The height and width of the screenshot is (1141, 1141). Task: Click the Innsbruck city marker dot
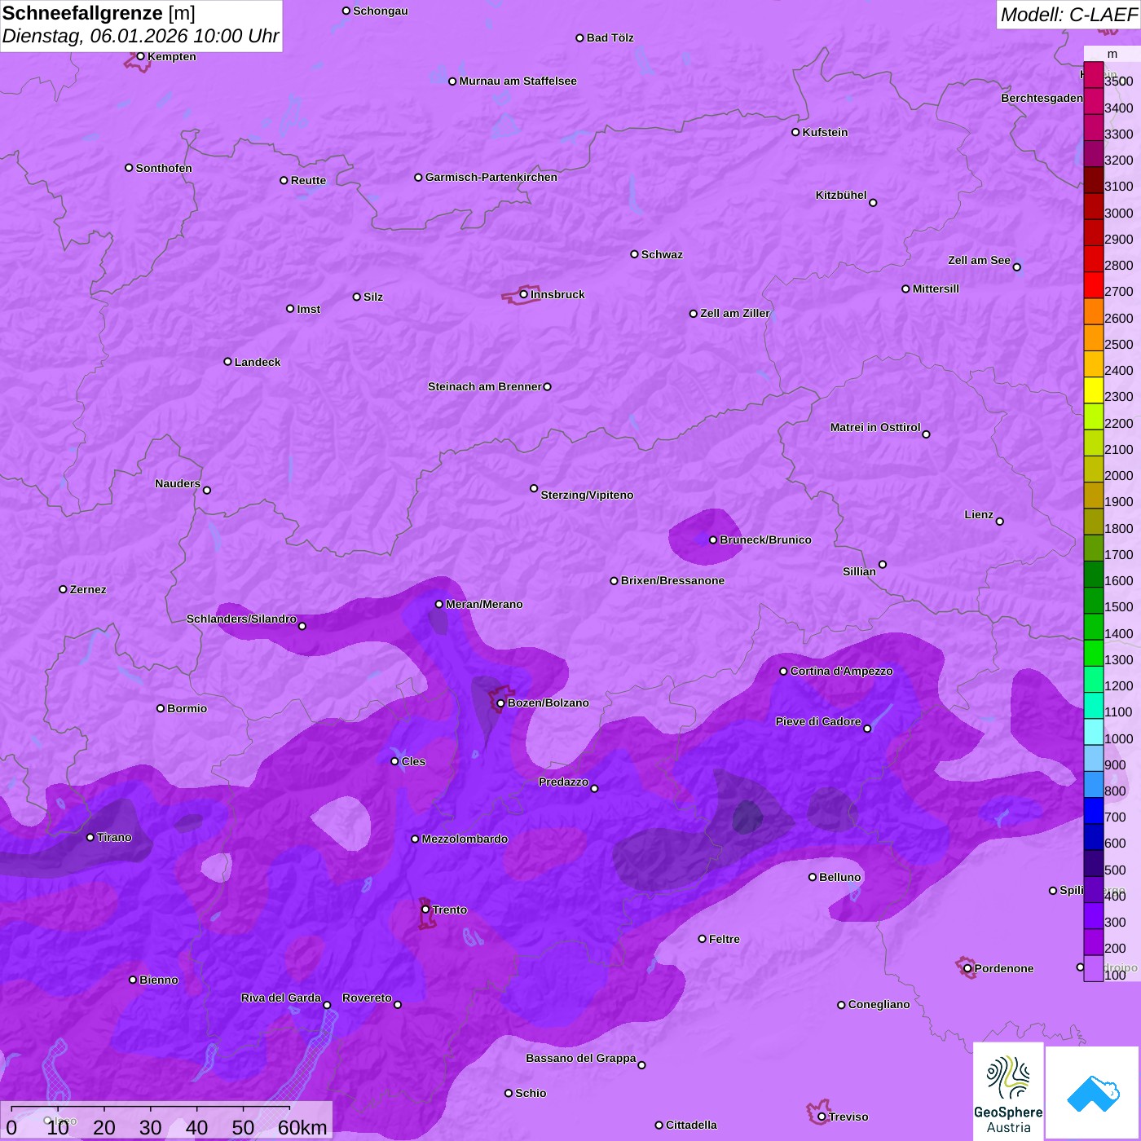pos(523,294)
